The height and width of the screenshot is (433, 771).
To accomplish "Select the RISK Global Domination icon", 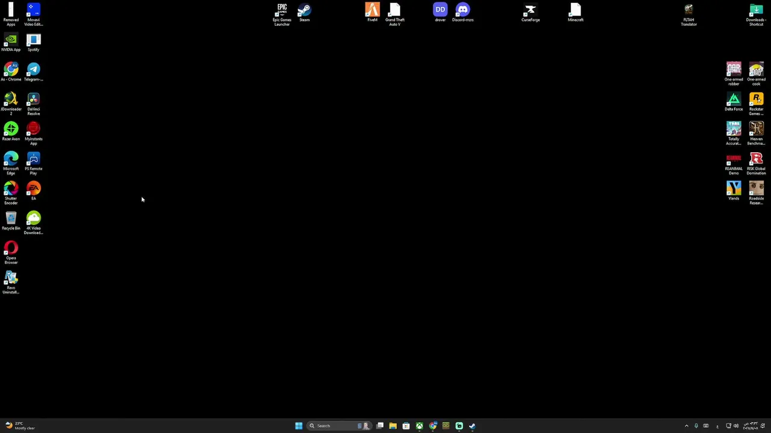I will [x=756, y=163].
